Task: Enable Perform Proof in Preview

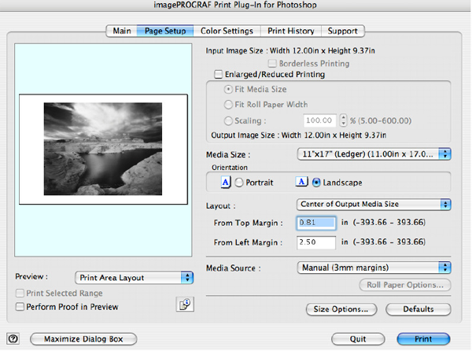Action: [20, 307]
